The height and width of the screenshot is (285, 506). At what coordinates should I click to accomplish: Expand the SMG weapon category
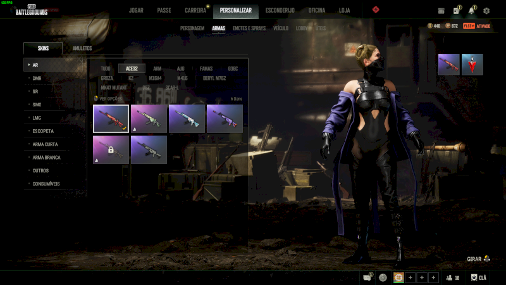click(55, 104)
